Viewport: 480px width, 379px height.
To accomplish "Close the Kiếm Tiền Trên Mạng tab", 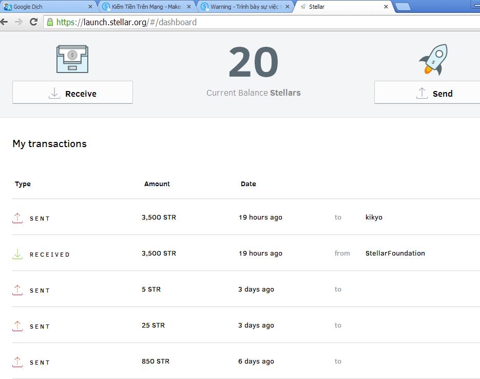I will coord(189,7).
